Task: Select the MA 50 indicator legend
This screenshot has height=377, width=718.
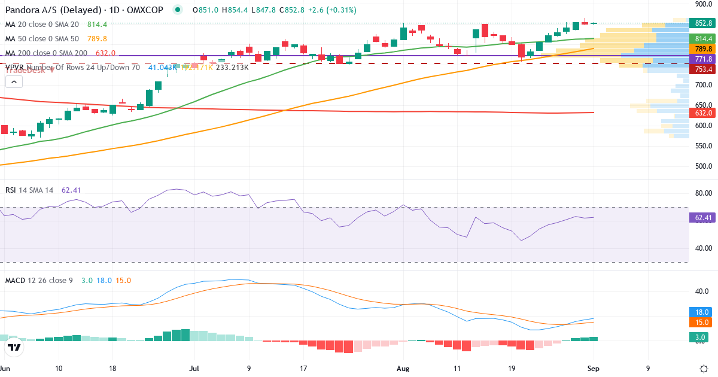Action: (x=56, y=38)
